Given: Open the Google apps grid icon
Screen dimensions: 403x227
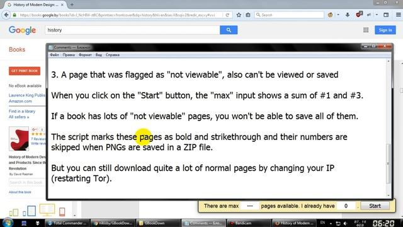Looking at the screenshot, I should tap(366, 30).
